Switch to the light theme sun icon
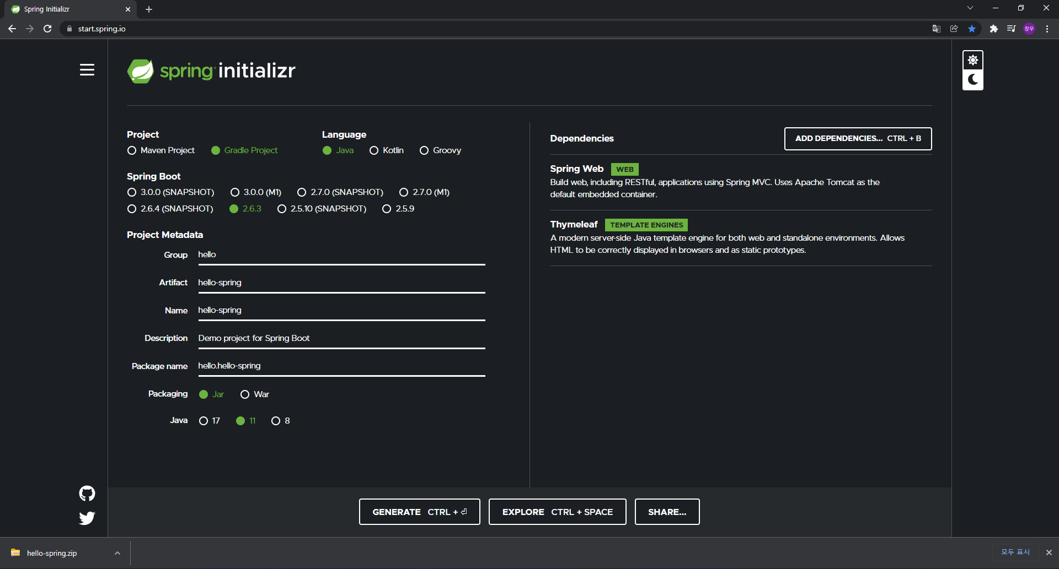Image resolution: width=1059 pixels, height=569 pixels. [x=973, y=60]
